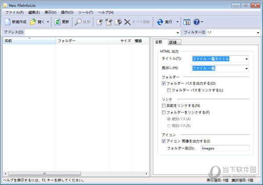This screenshot has height=185, width=263.
Task: Open the 編集(E) menu
Action: coord(34,12)
